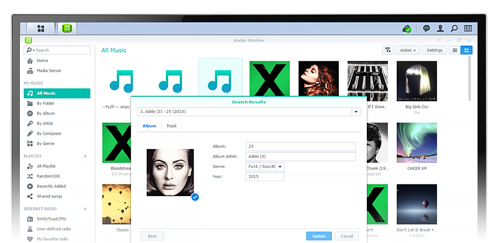Open the Genre dropdown arrow

click(280, 166)
